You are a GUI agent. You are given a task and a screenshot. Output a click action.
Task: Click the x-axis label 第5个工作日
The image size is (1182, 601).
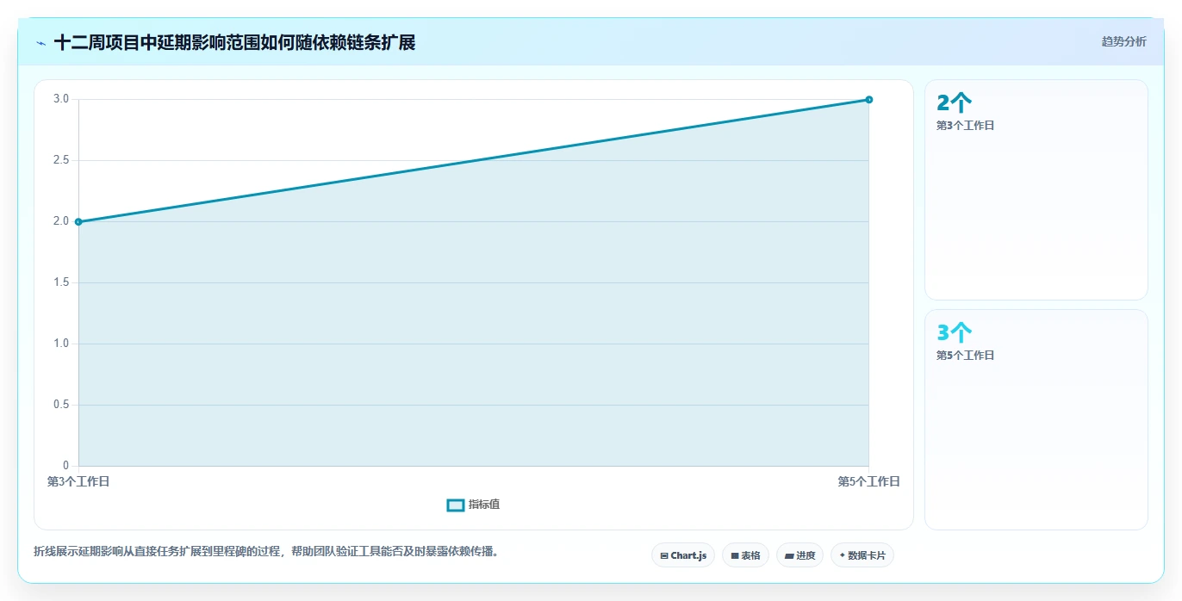[868, 482]
